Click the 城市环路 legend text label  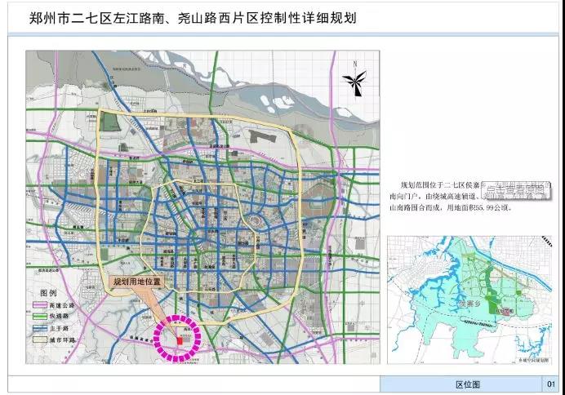pos(63,340)
